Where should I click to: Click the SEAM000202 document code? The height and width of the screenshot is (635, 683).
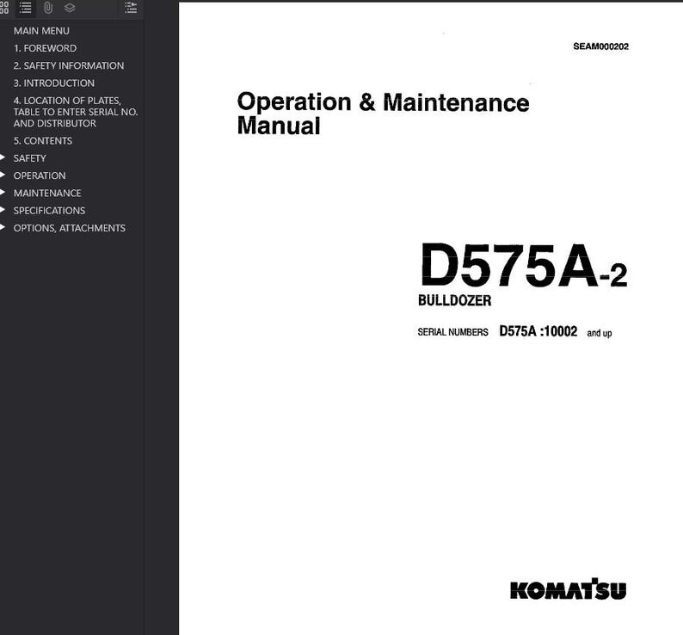coord(600,46)
